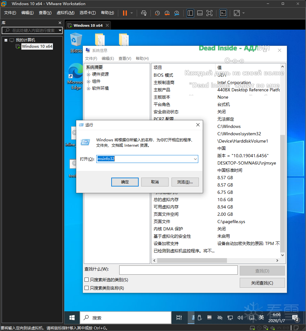306x331 pixels.
Task: Click the 关闭查找(C) button
Action: coord(262,283)
